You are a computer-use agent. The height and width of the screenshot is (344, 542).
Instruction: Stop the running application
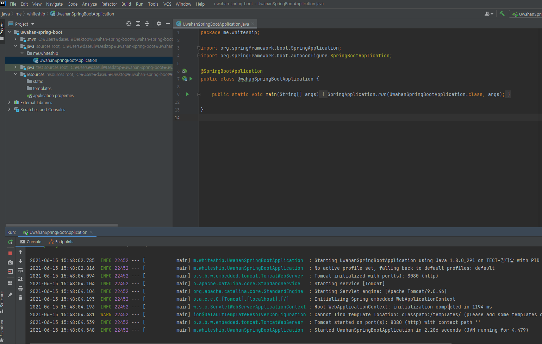click(x=10, y=253)
